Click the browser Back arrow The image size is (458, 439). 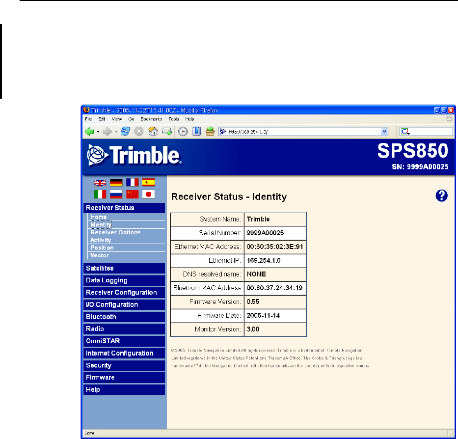coord(89,132)
